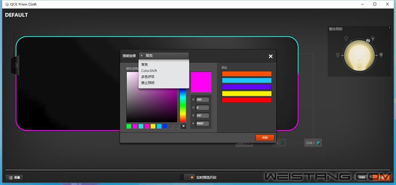The height and width of the screenshot is (185, 396).
Task: Select the green recent color swatch
Action: [129, 127]
